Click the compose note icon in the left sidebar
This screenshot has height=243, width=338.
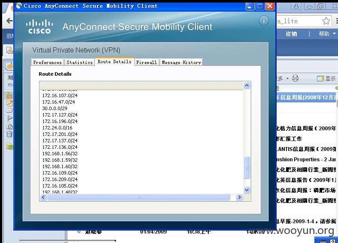[x=9, y=103]
